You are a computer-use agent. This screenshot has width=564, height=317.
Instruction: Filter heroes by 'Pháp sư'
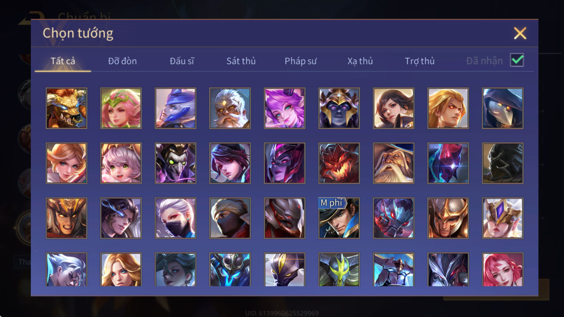pyautogui.click(x=300, y=61)
